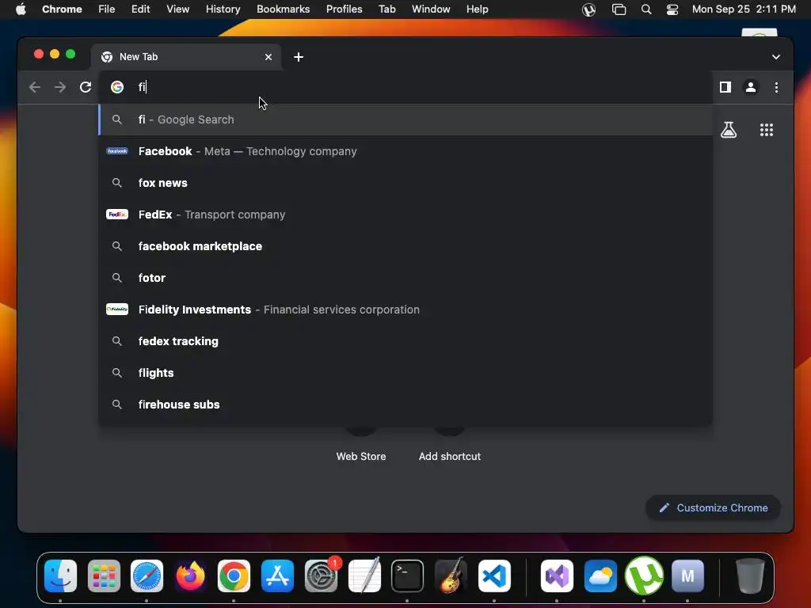Click the Add shortcut label
The width and height of the screenshot is (811, 608).
(x=450, y=457)
